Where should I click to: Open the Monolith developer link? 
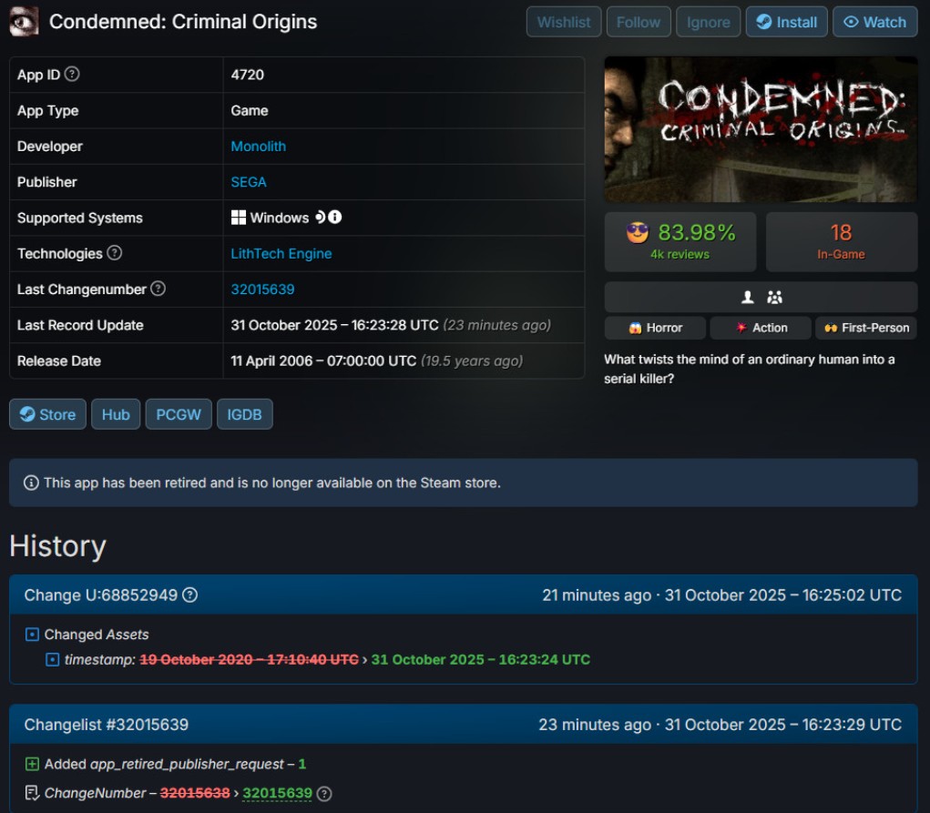[x=258, y=147]
